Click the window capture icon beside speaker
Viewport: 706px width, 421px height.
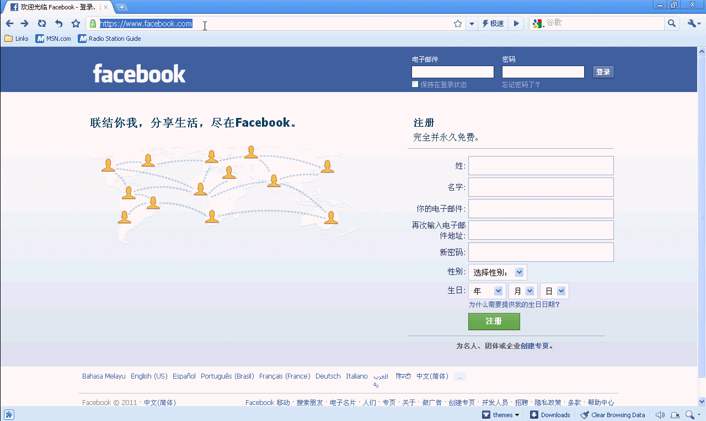point(675,415)
